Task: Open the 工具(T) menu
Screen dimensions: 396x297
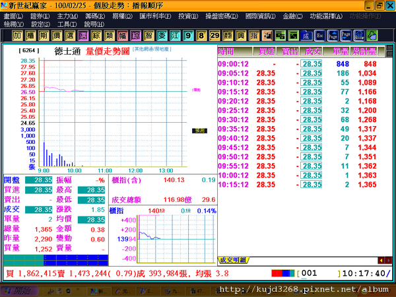Action: (x=67, y=24)
